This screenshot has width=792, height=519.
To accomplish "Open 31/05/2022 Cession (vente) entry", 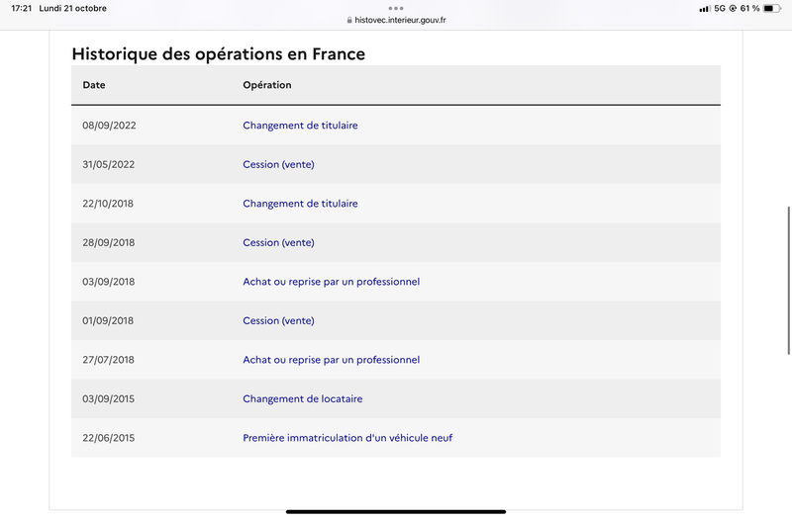I will coord(278,164).
